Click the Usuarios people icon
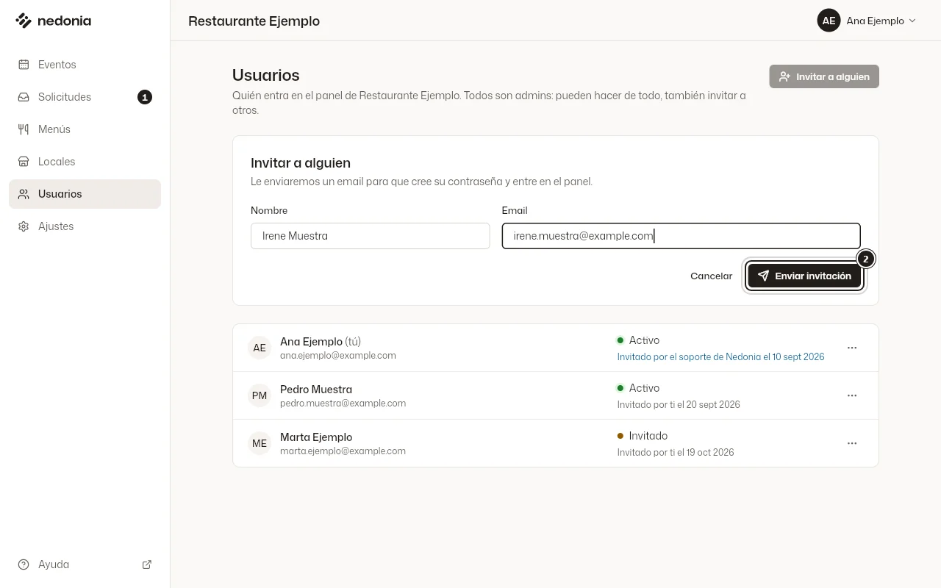The width and height of the screenshot is (941, 588). point(24,194)
